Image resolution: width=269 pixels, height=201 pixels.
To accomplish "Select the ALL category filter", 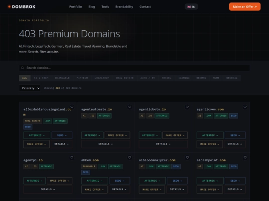I will [24, 78].
